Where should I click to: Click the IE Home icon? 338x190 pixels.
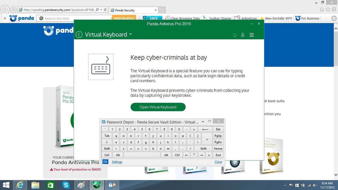[322, 10]
